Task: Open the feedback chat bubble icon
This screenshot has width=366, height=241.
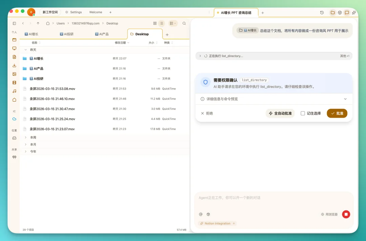Action: click(x=347, y=12)
